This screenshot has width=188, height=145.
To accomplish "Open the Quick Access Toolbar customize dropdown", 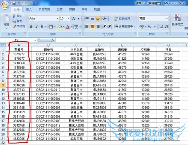I will pyautogui.click(x=35, y=3).
